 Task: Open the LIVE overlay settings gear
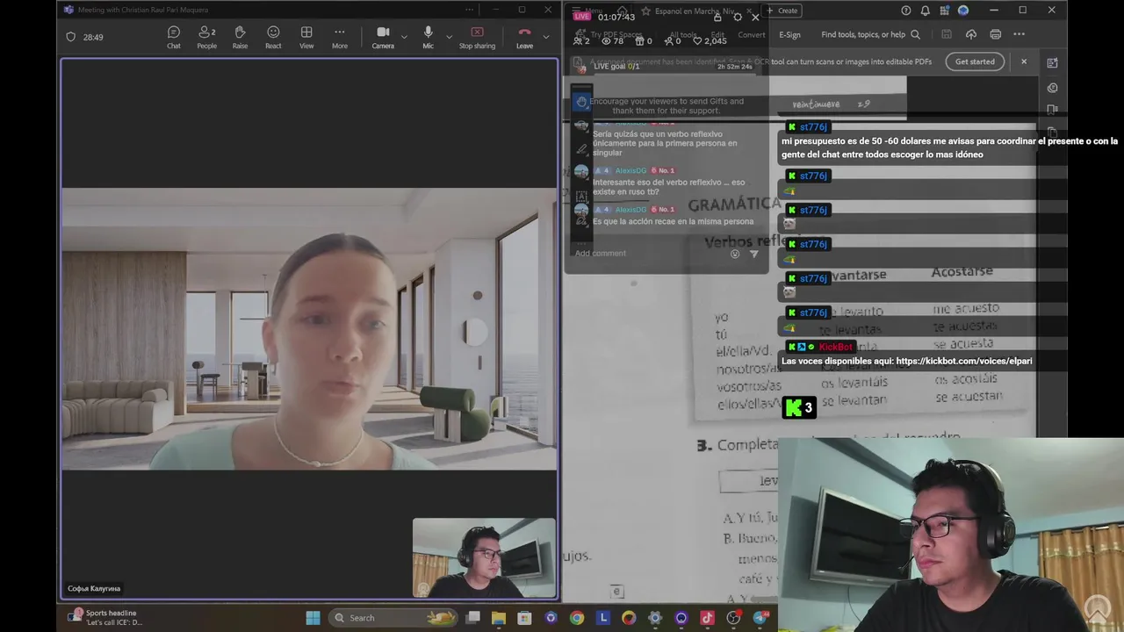pyautogui.click(x=737, y=17)
